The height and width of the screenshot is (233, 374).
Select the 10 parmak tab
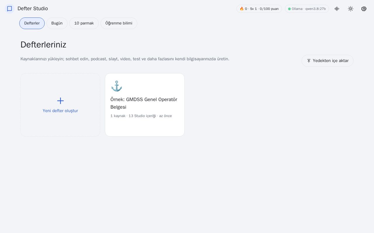(84, 23)
